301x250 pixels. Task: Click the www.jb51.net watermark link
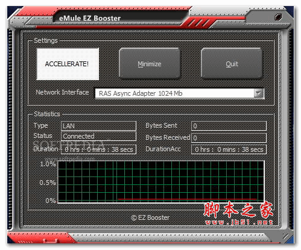pos(239,222)
